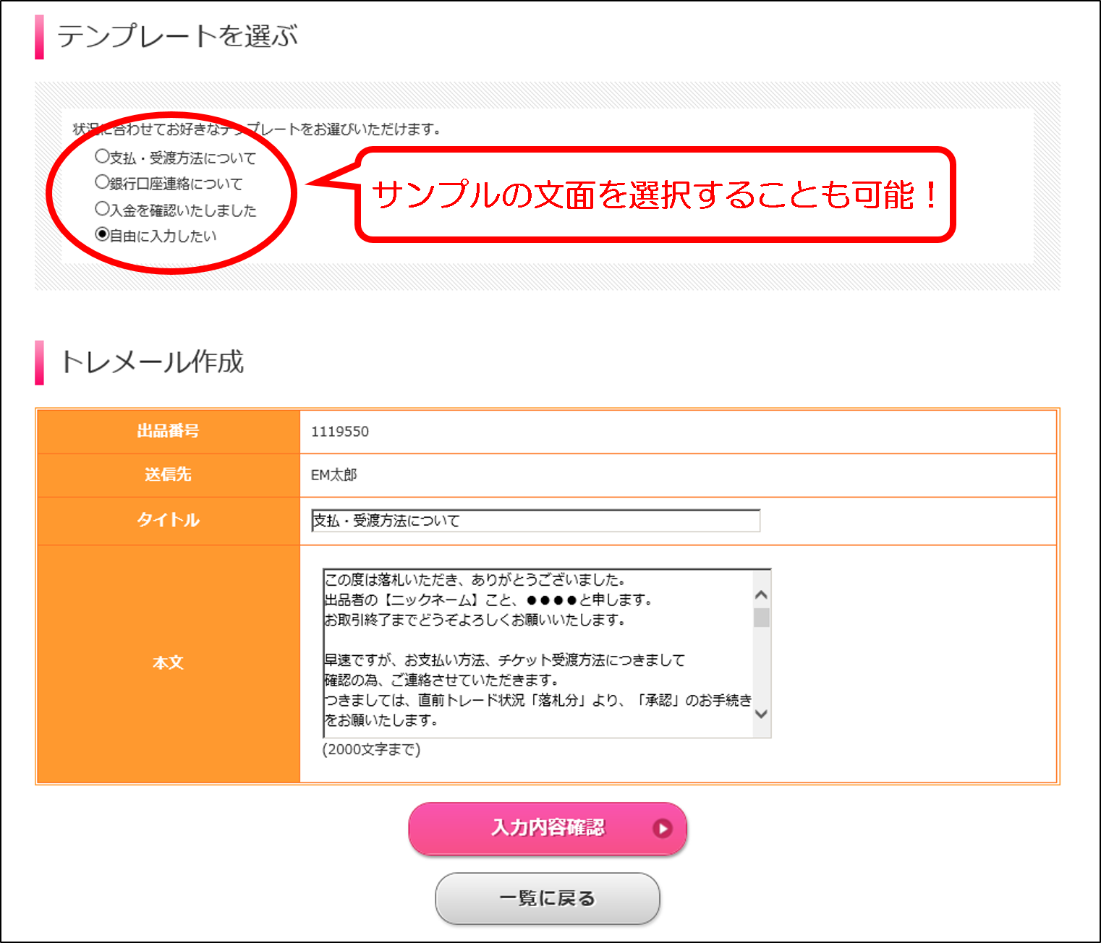Click the listing number 1119550
This screenshot has height=943, width=1101.
(340, 432)
